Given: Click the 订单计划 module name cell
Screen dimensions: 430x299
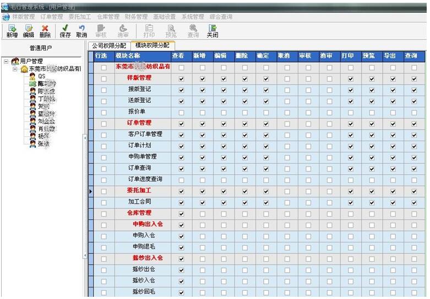Looking at the screenshot, I should pyautogui.click(x=143, y=146).
